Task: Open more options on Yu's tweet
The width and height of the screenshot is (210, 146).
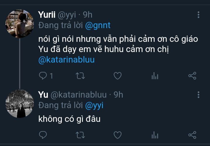Action: coord(199,95)
